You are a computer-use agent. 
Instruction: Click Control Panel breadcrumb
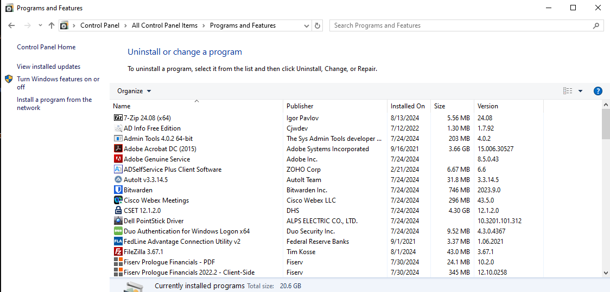point(100,25)
